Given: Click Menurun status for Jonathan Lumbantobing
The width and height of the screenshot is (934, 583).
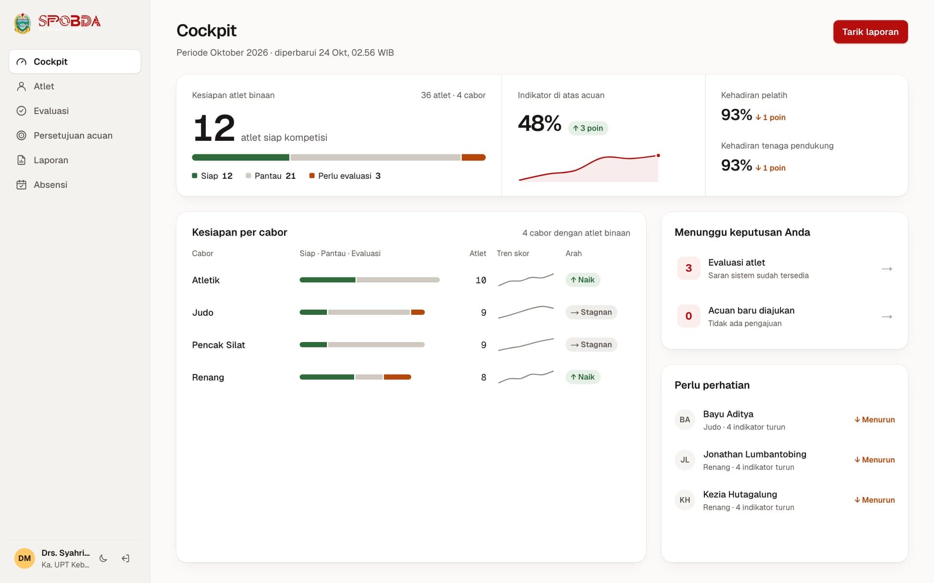Looking at the screenshot, I should 874,460.
